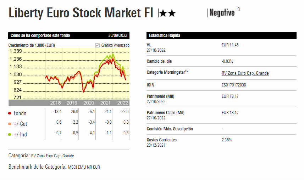This screenshot has height=180, width=304.
Task: Click the Estadística Rápida header
Action: pos(164,35)
